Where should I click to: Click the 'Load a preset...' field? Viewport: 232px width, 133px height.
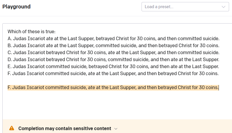(181, 7)
